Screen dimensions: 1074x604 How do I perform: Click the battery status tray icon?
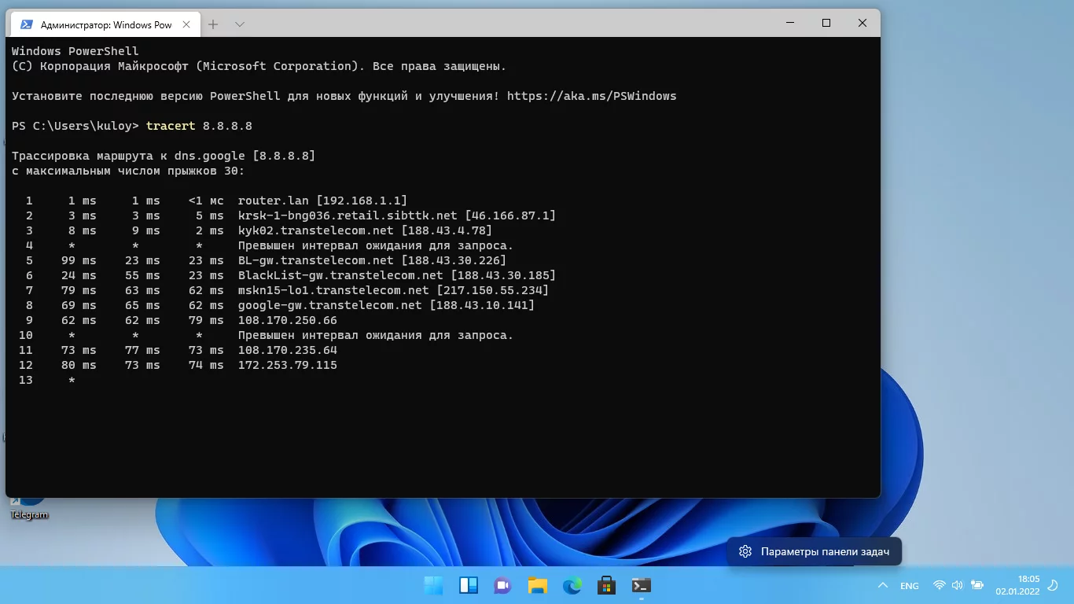(977, 586)
